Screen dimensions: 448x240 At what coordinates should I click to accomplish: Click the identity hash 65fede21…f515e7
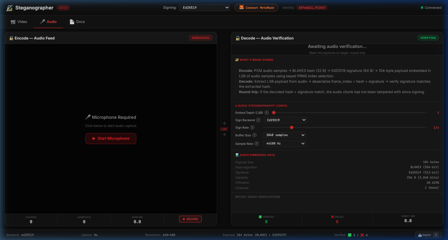312,7
